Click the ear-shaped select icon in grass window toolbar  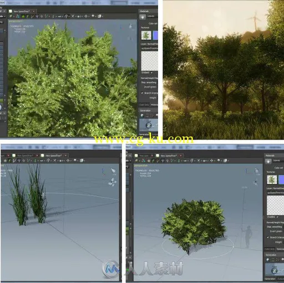(x=48, y=160)
